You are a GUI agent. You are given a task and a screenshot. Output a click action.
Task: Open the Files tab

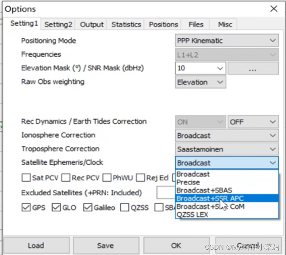[196, 24]
